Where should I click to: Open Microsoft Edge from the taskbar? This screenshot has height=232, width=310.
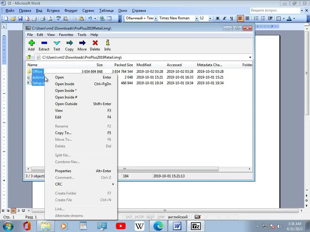point(158,226)
